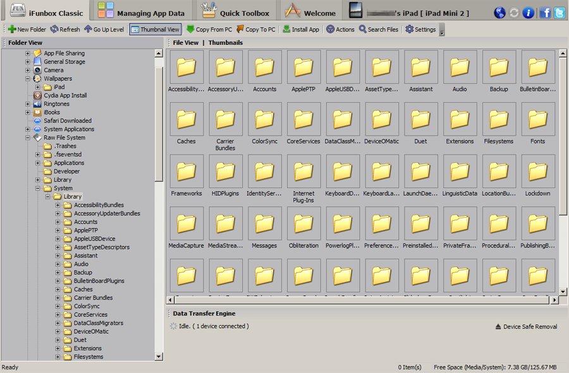Click the blue info icon

pos(529,13)
